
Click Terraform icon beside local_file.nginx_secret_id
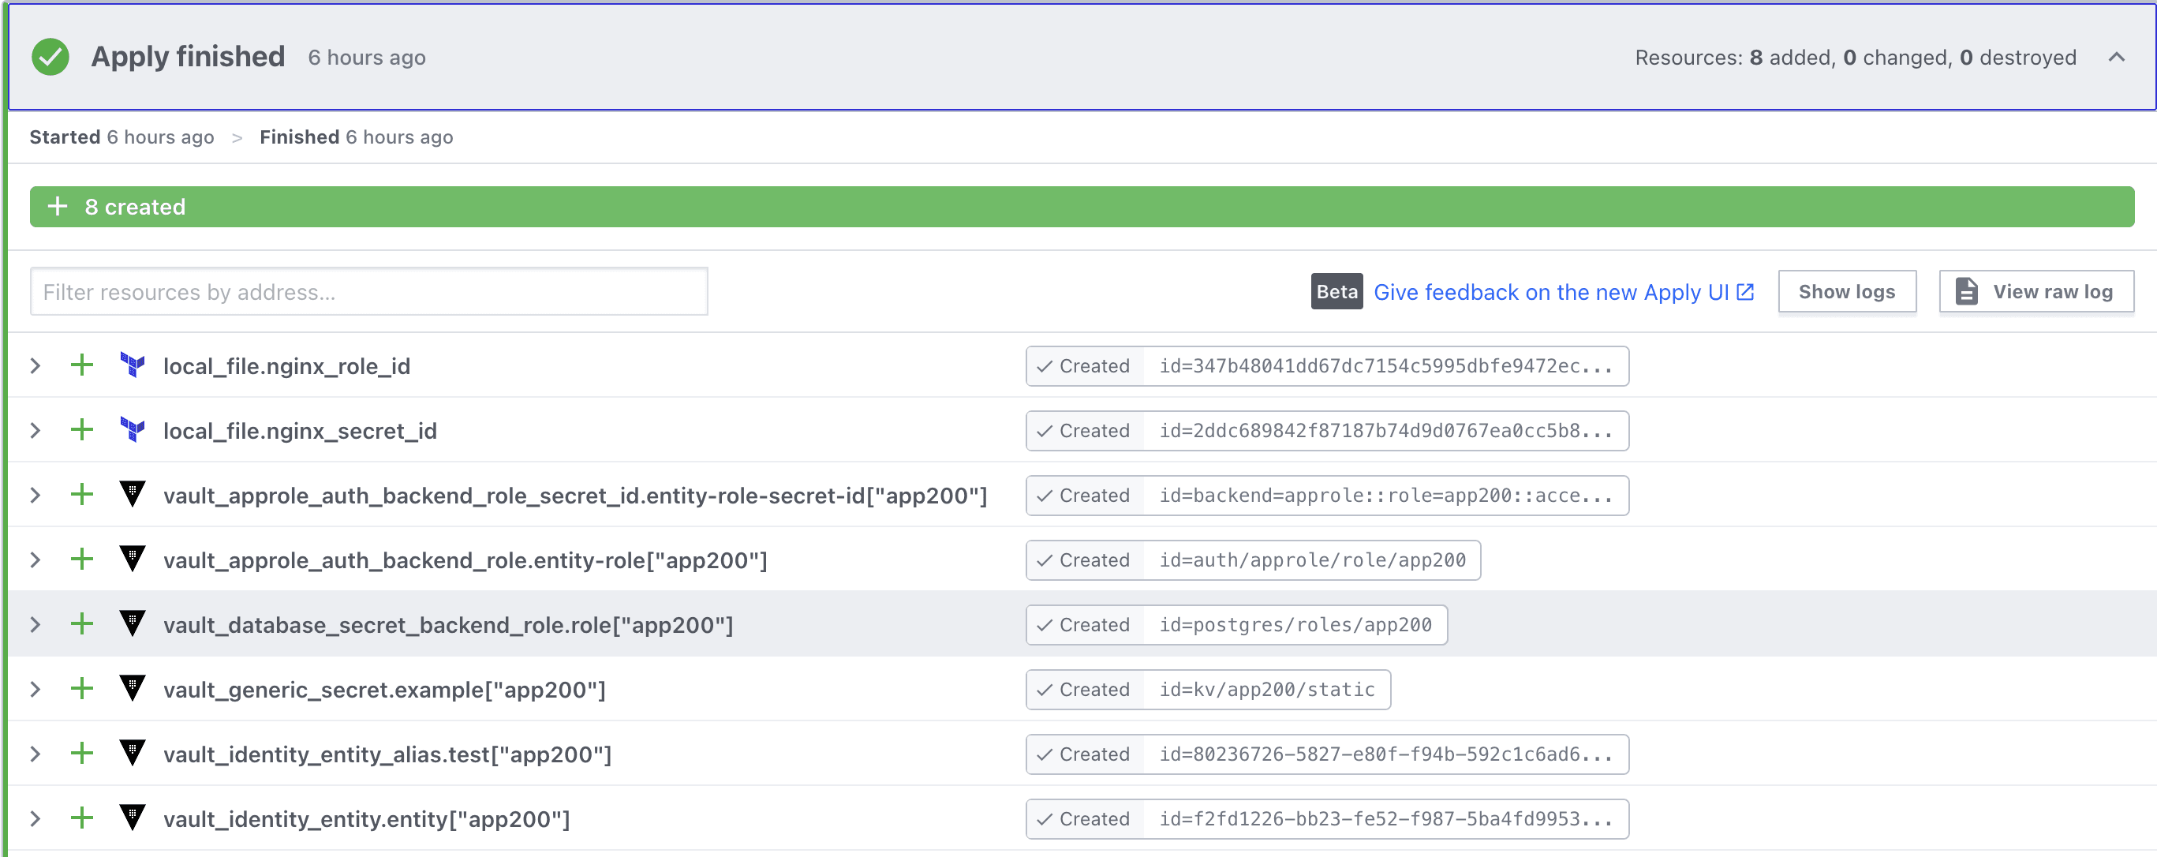[x=133, y=430]
